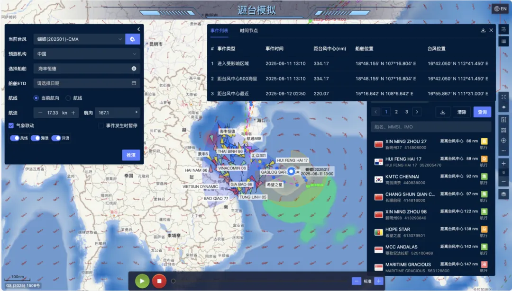Enable 事件发生时暂停 checkbox
This screenshot has width=512, height=291.
point(101,125)
